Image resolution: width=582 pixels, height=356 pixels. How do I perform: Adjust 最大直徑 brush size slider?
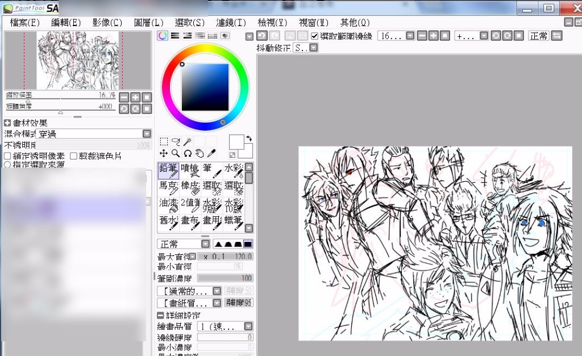pos(225,256)
